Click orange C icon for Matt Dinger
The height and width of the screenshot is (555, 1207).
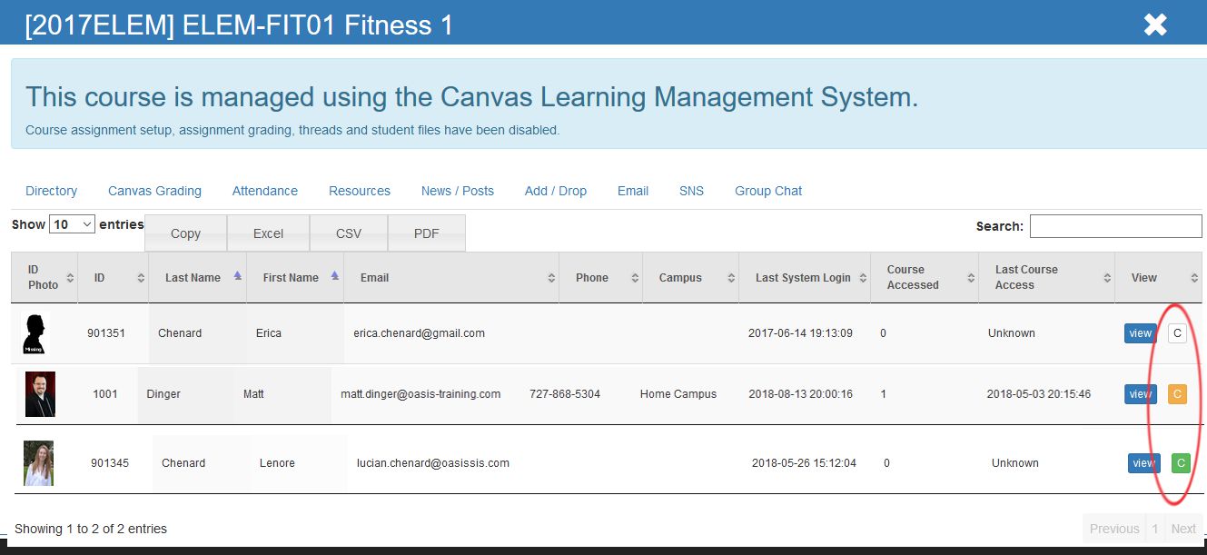1177,394
